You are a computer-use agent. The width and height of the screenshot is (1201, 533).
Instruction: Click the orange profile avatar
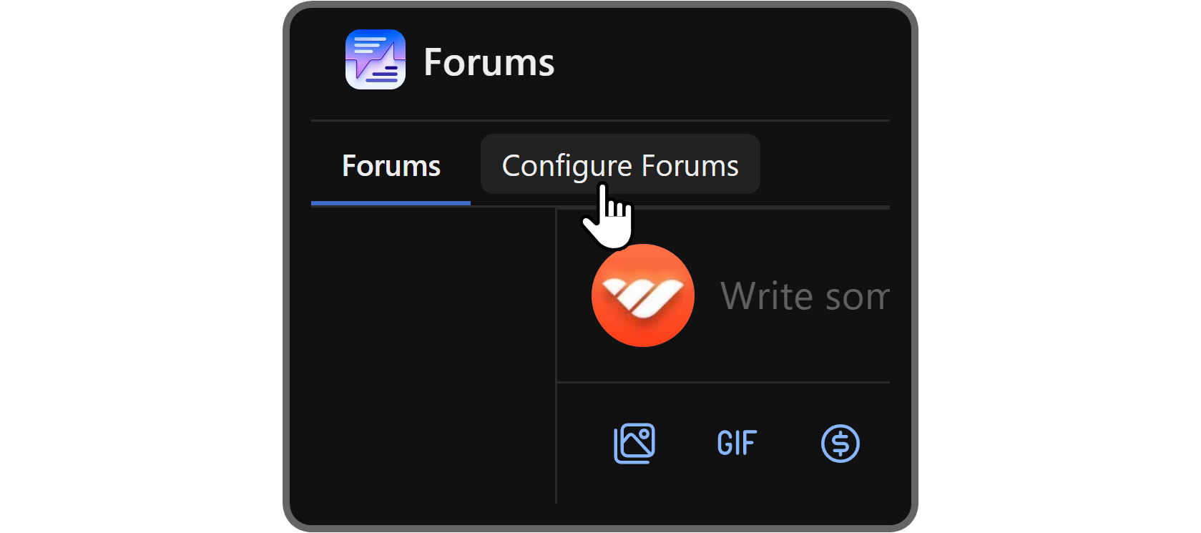[642, 295]
